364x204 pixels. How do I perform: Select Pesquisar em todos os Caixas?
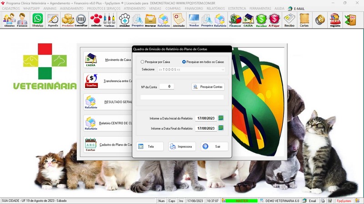point(184,62)
